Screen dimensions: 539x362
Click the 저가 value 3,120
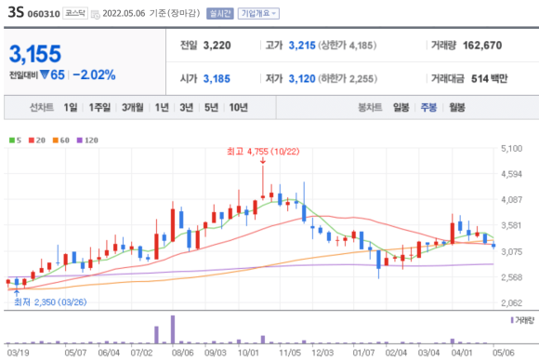[x=302, y=79]
